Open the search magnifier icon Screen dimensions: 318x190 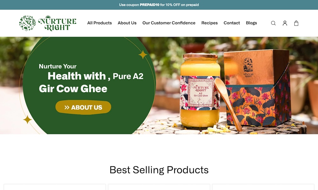click(x=273, y=23)
